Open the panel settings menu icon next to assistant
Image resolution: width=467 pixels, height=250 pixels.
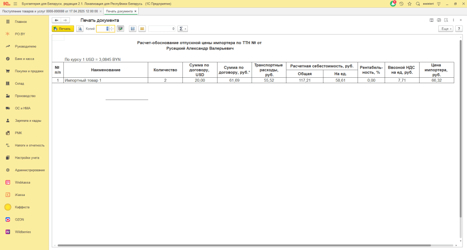click(x=439, y=4)
